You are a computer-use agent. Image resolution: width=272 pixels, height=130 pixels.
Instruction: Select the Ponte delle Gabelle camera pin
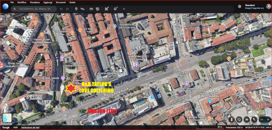(x=63, y=78)
